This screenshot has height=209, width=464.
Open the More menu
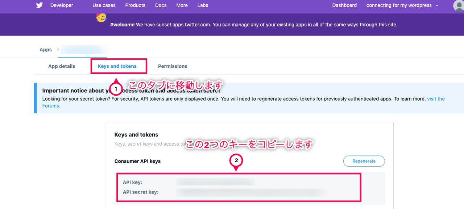(x=182, y=5)
